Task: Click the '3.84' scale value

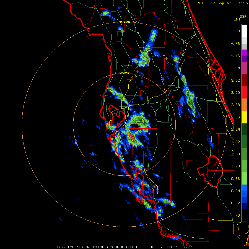Action: [235, 68]
